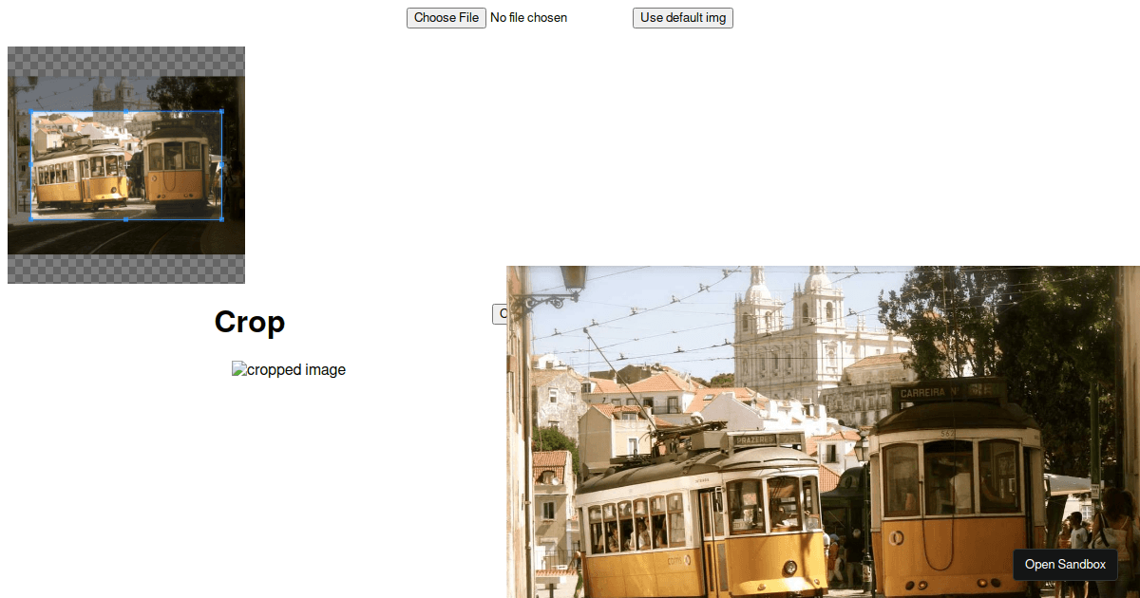Click the top-right crop box handle

tap(221, 112)
